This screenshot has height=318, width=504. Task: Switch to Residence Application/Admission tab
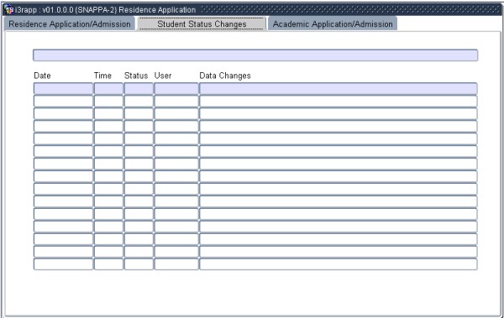[70, 24]
